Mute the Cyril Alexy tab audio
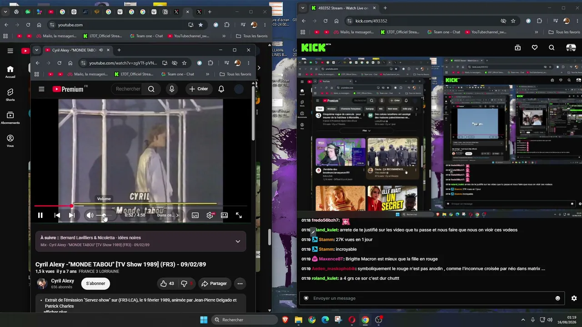 [101, 50]
